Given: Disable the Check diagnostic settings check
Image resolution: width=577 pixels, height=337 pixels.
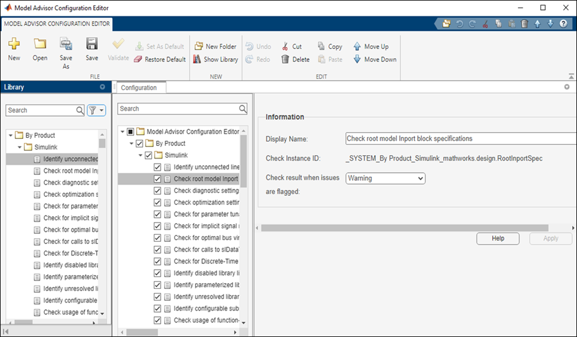Looking at the screenshot, I should pyautogui.click(x=157, y=191).
